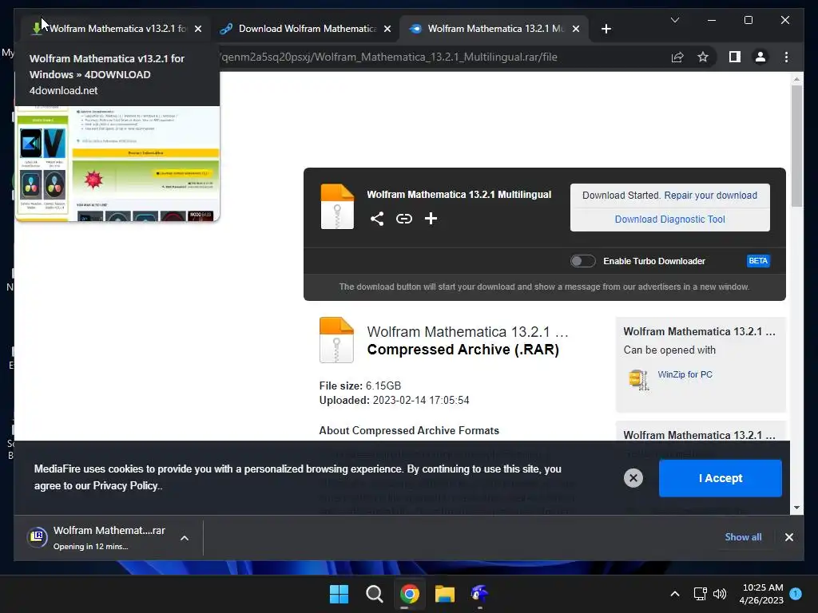The height and width of the screenshot is (613, 818).
Task: Click the WinZip icon
Action: click(639, 379)
